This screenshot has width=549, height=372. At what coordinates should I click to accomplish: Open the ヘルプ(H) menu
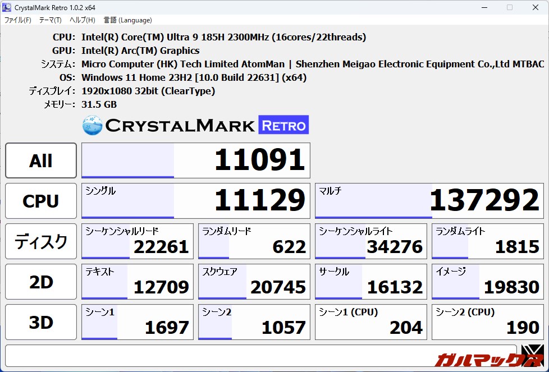(x=82, y=20)
